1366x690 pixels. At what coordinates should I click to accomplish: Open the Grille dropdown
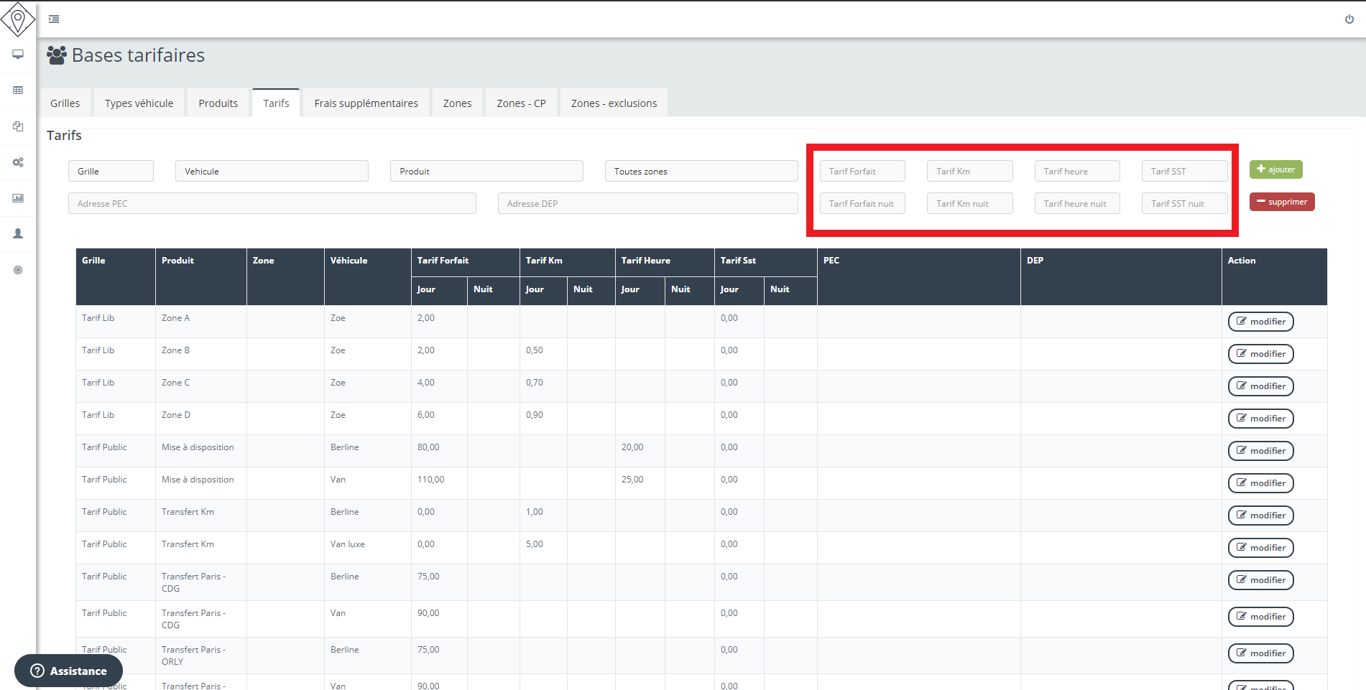pyautogui.click(x=111, y=171)
